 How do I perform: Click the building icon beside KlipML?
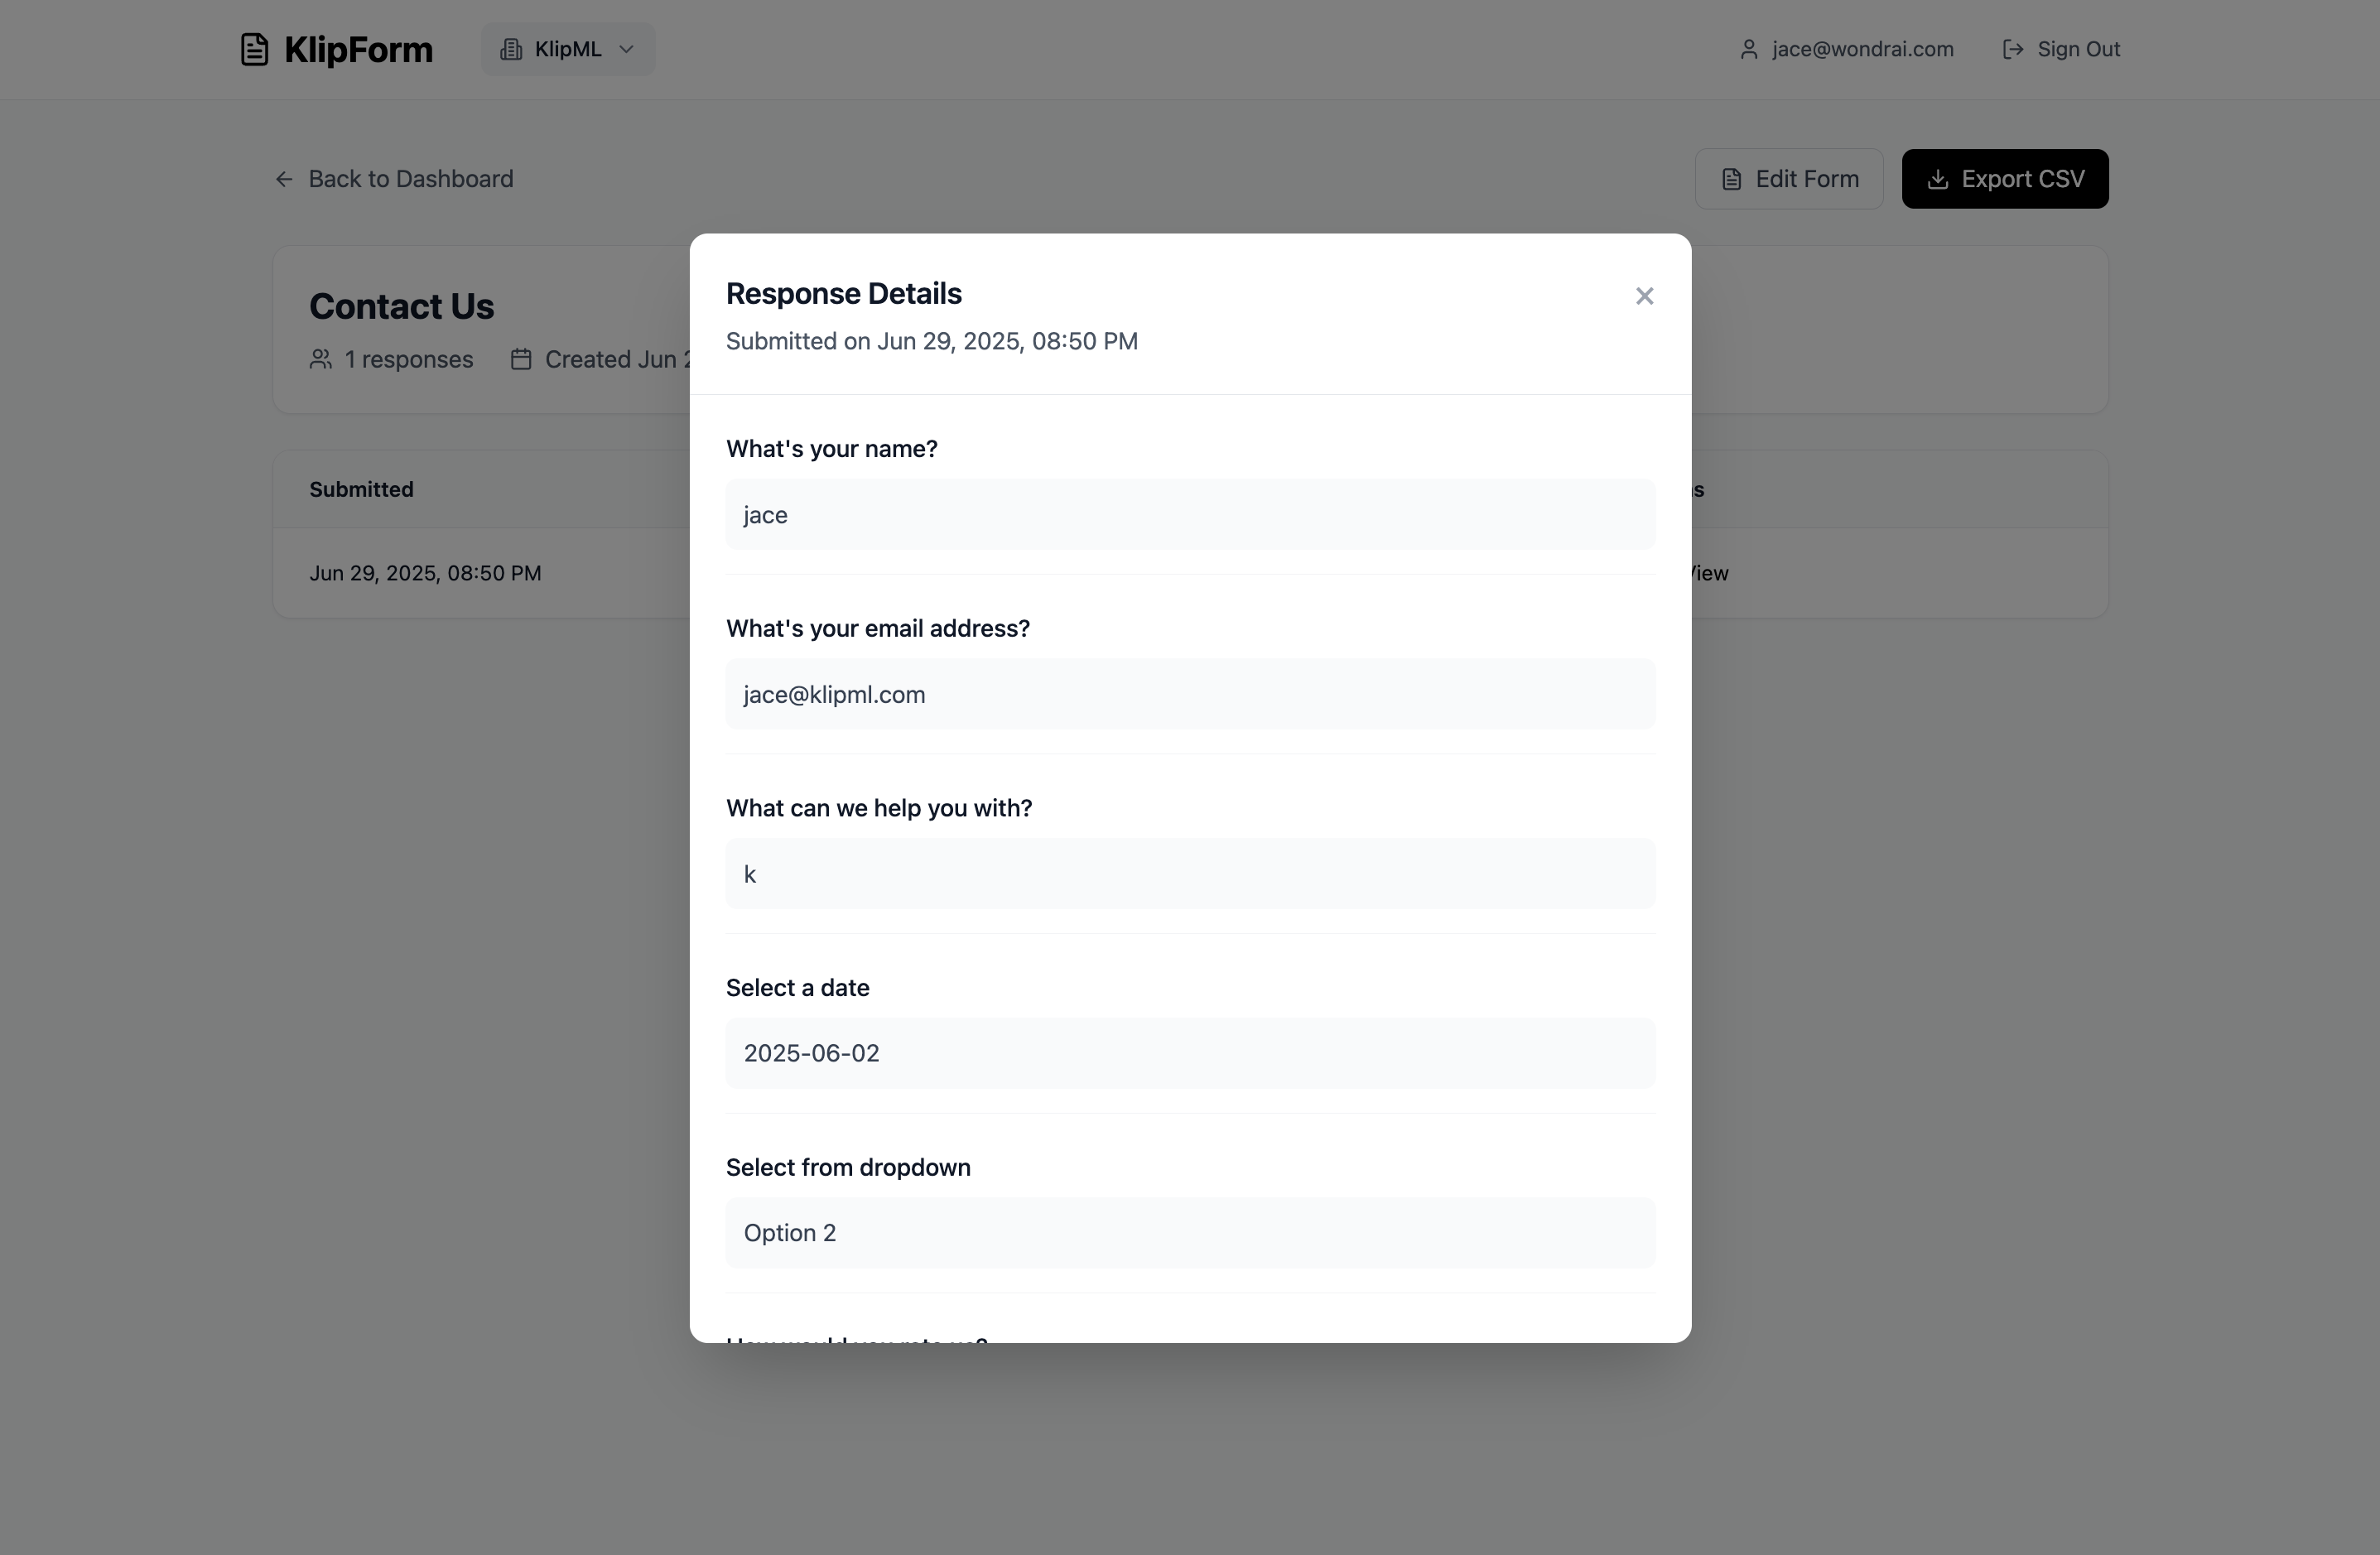[x=511, y=49]
